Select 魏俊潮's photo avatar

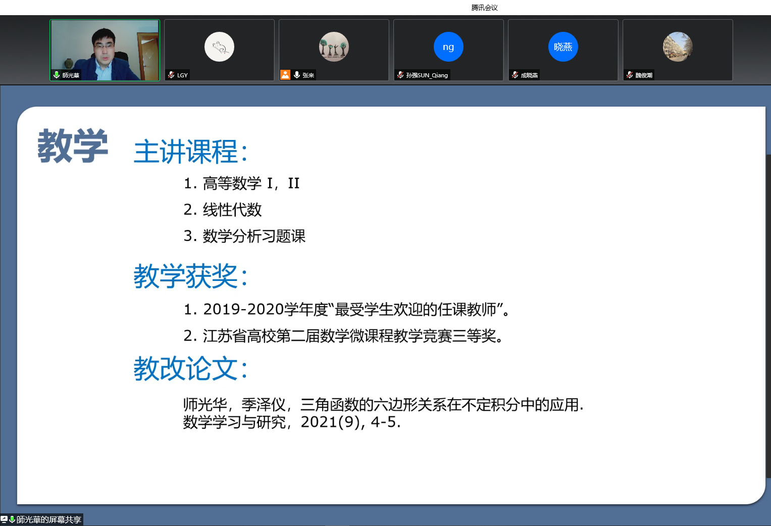pos(678,47)
